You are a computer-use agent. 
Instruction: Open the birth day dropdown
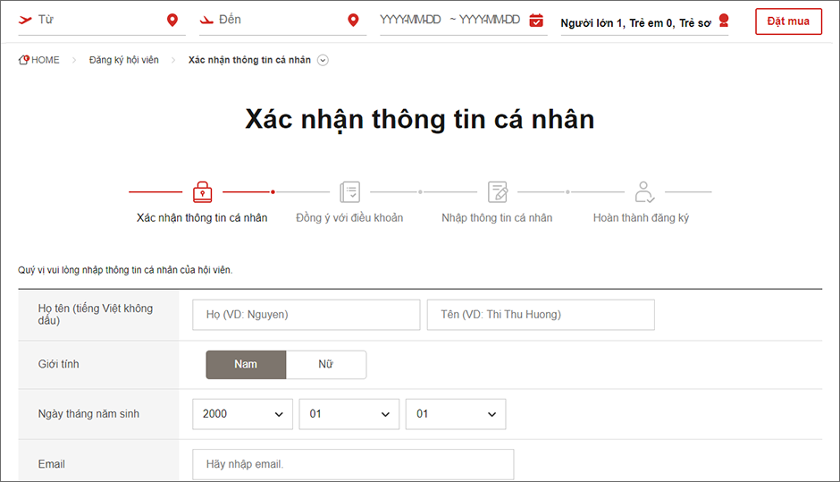click(x=456, y=414)
